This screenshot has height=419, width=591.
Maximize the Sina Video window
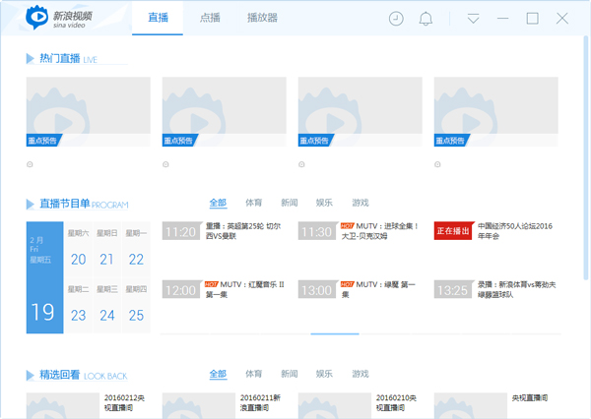[x=532, y=19]
